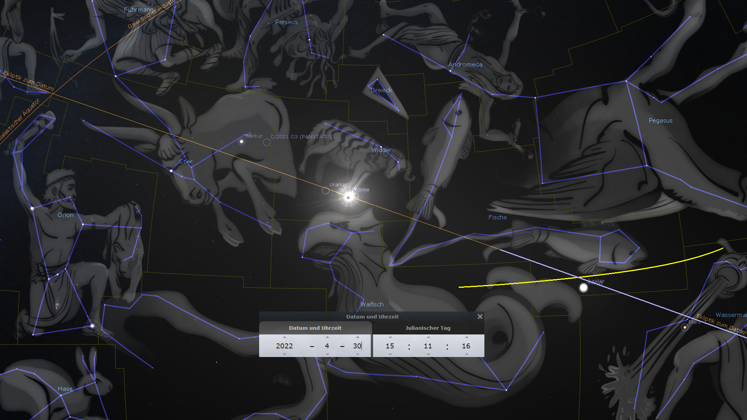Increase the seconds with the up arrow
This screenshot has height=420, width=747.
click(466, 337)
